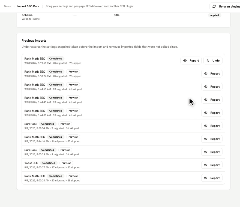Image resolution: width=240 pixels, height=207 pixels.
Task: Click the 'applied' badge on the Schema row
Action: pyautogui.click(x=214, y=15)
